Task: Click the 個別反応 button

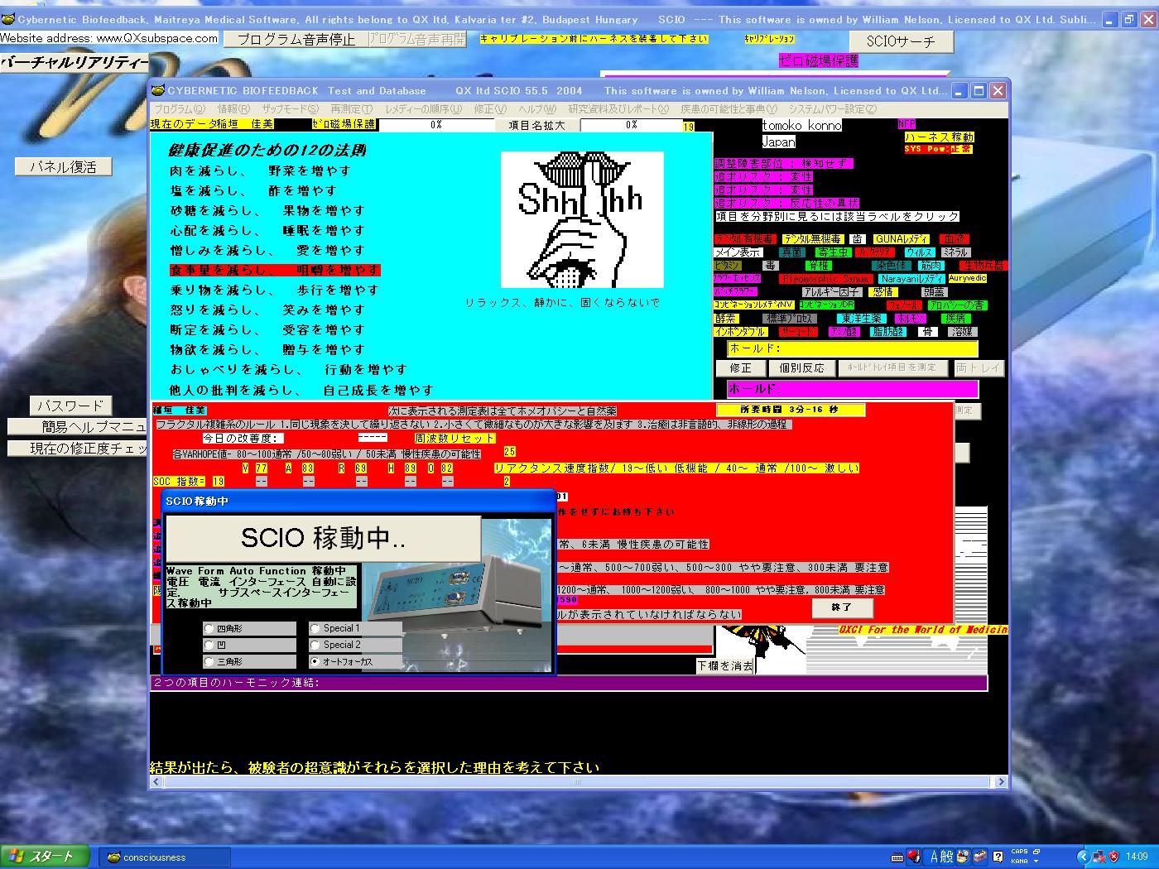Action: 801,367
